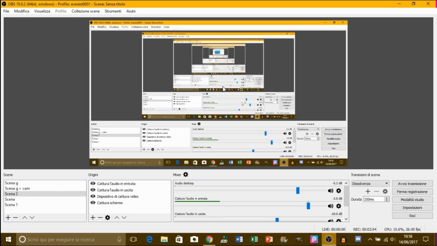This screenshot has width=437, height=246.
Task: Open source properties gear in Origini panel
Action: [x=108, y=217]
